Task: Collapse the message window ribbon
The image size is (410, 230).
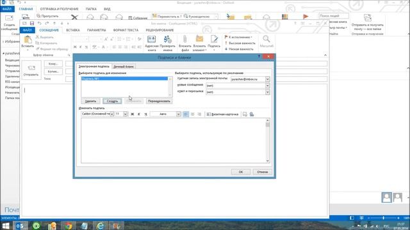Action: click(x=325, y=55)
